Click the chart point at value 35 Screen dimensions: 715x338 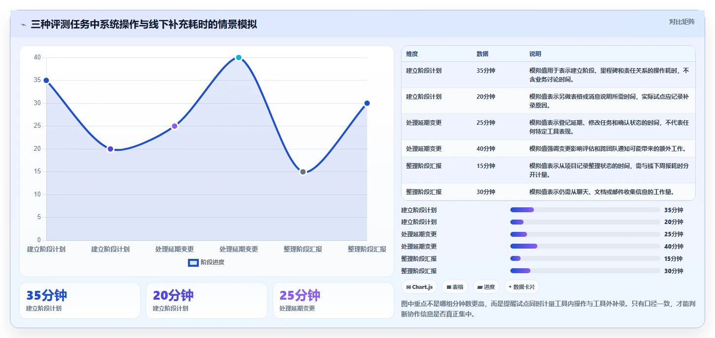46,81
